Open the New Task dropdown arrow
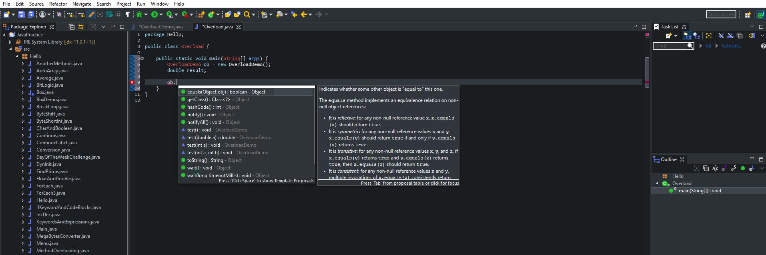 (x=676, y=36)
